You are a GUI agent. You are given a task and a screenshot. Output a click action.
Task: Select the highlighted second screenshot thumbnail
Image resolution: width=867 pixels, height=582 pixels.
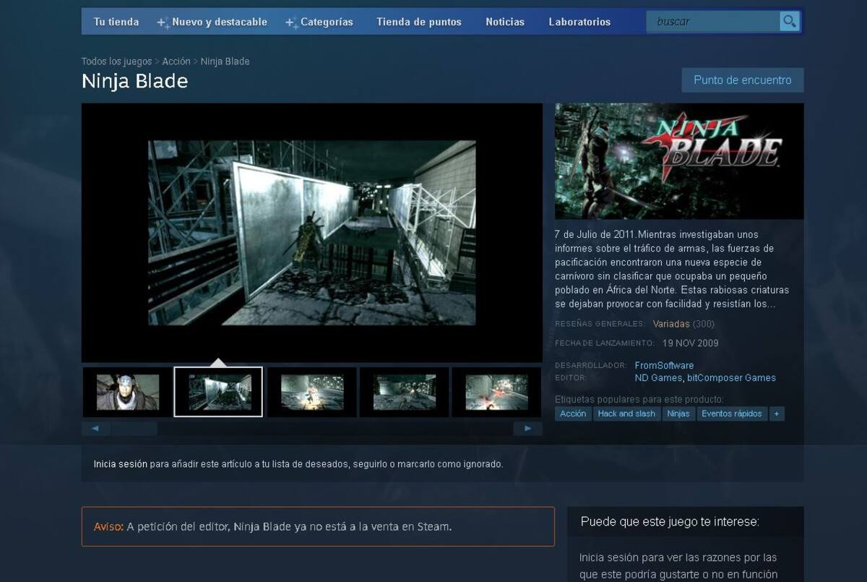[218, 392]
